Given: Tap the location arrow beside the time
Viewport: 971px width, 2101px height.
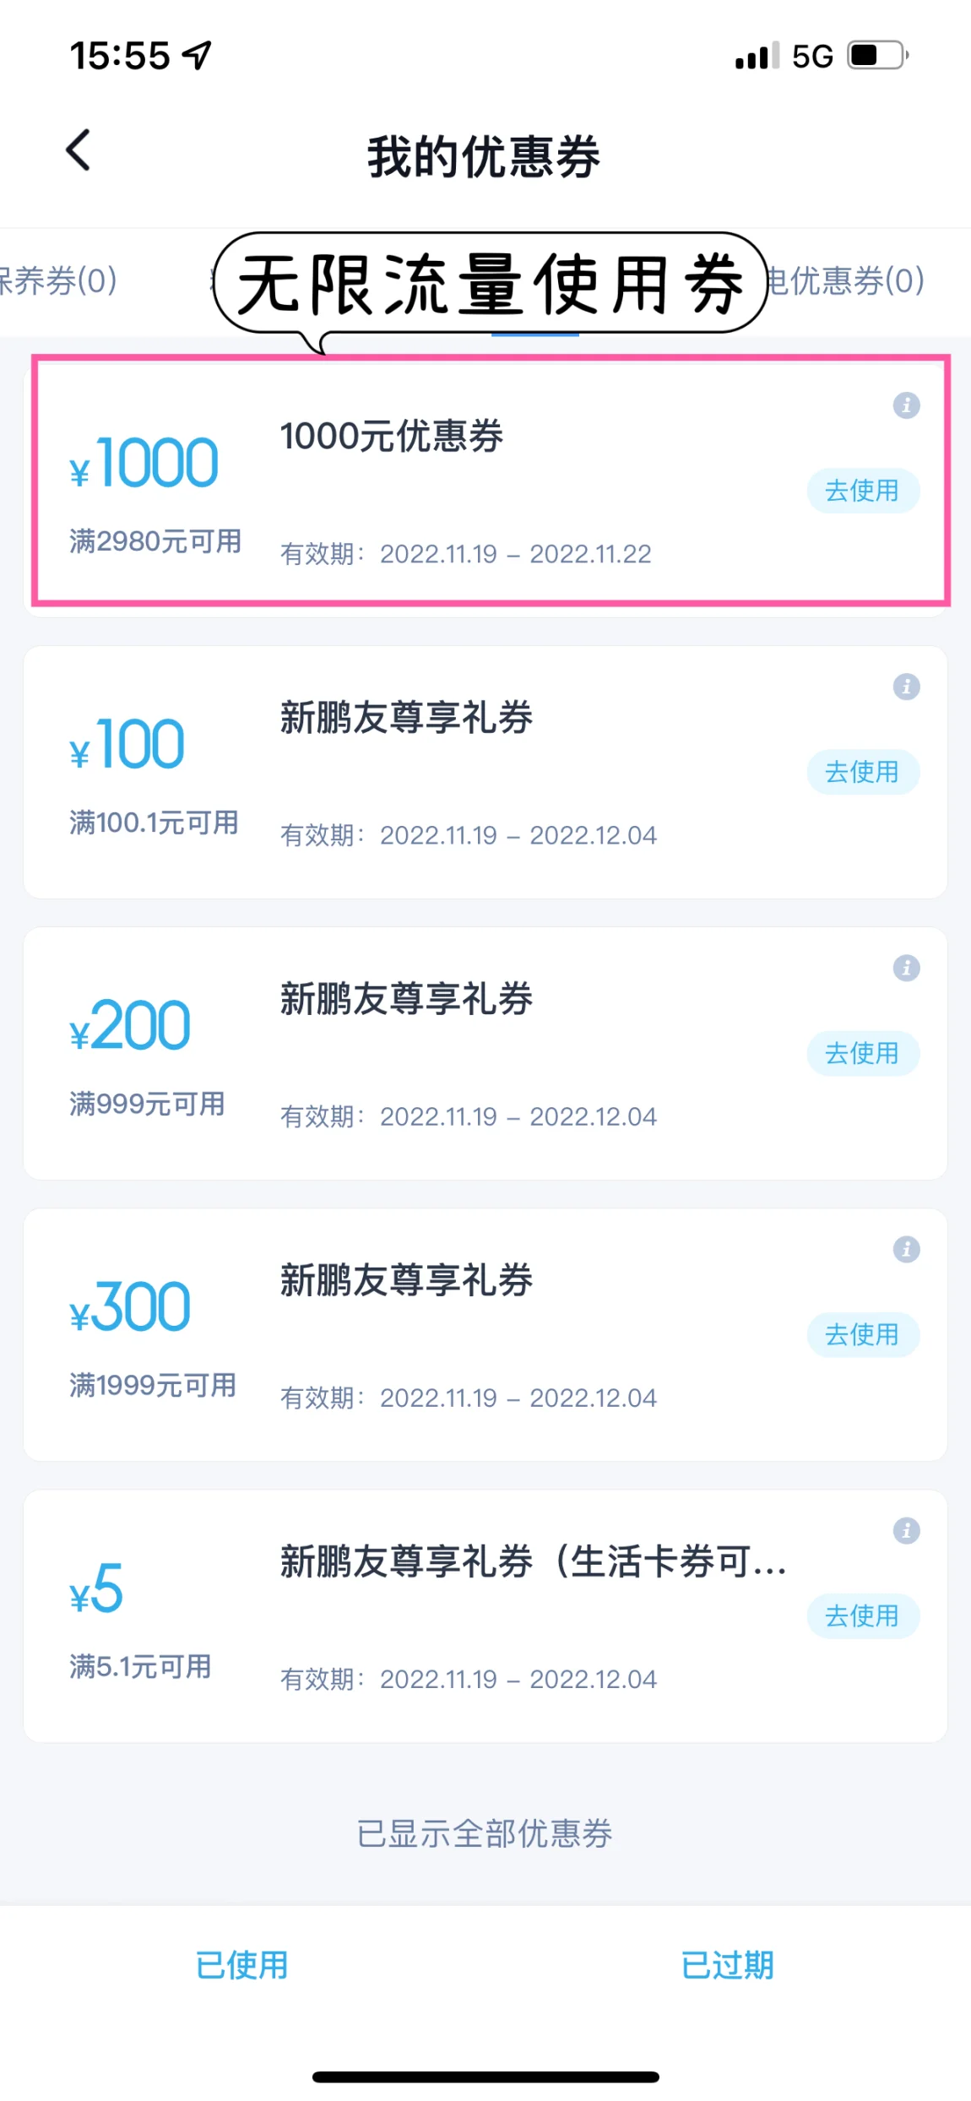Looking at the screenshot, I should (198, 57).
